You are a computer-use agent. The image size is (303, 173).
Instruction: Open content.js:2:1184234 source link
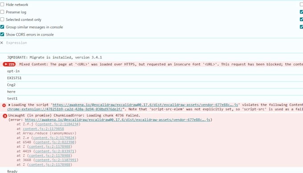[58, 124]
